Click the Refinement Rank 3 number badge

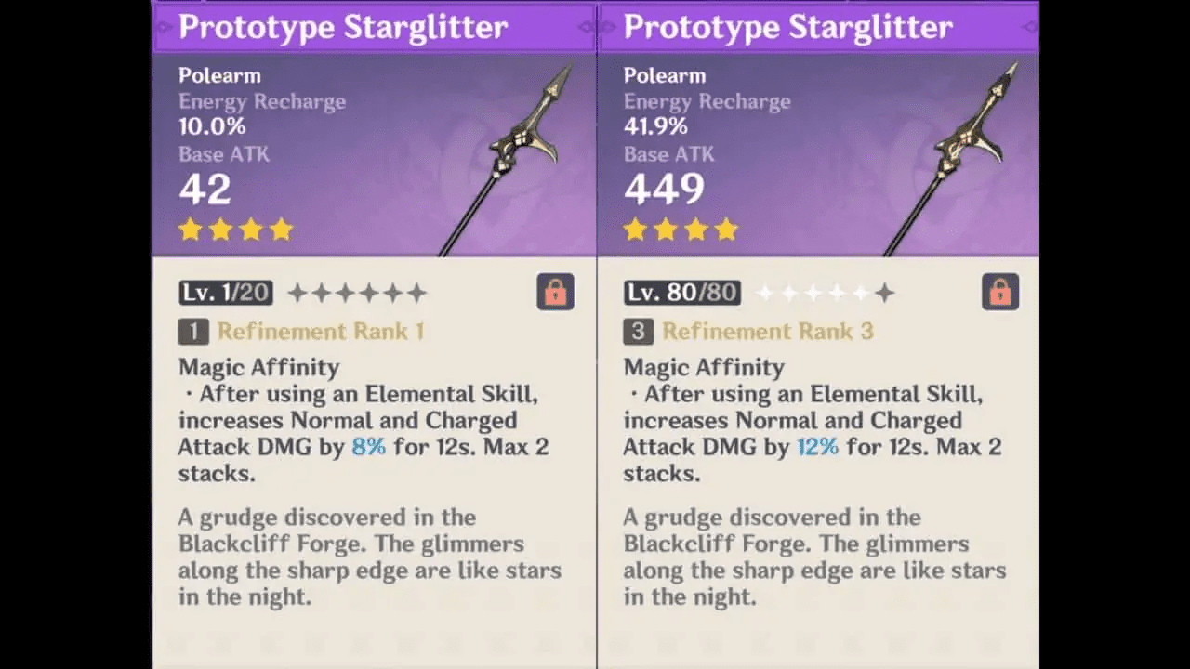coord(639,332)
